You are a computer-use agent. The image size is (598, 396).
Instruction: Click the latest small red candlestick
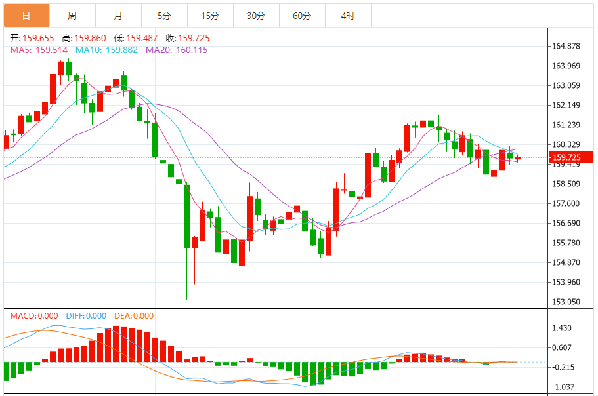point(517,159)
